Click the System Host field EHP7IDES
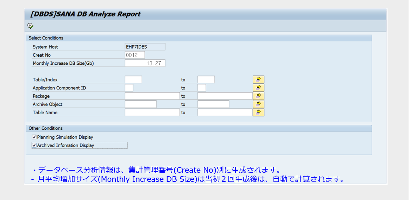Image resolution: width=410 pixels, height=200 pixels. coord(145,47)
